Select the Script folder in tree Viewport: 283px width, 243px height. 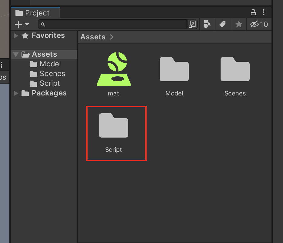pyautogui.click(x=50, y=84)
